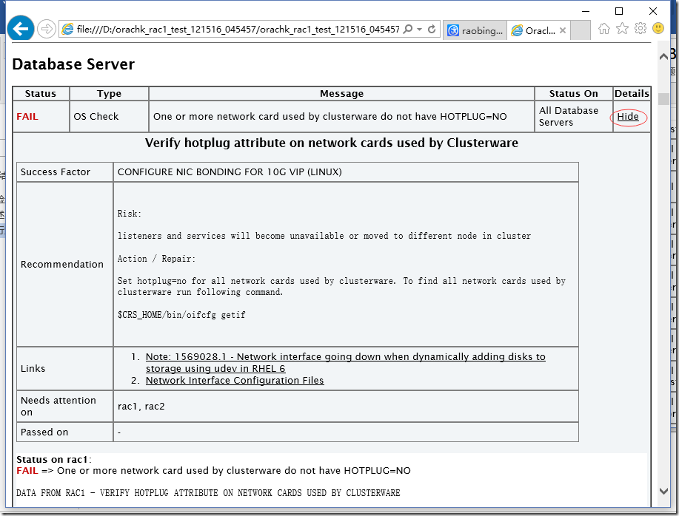679x516 pixels.
Task: Select the Oracle report tab
Action: coord(535,30)
